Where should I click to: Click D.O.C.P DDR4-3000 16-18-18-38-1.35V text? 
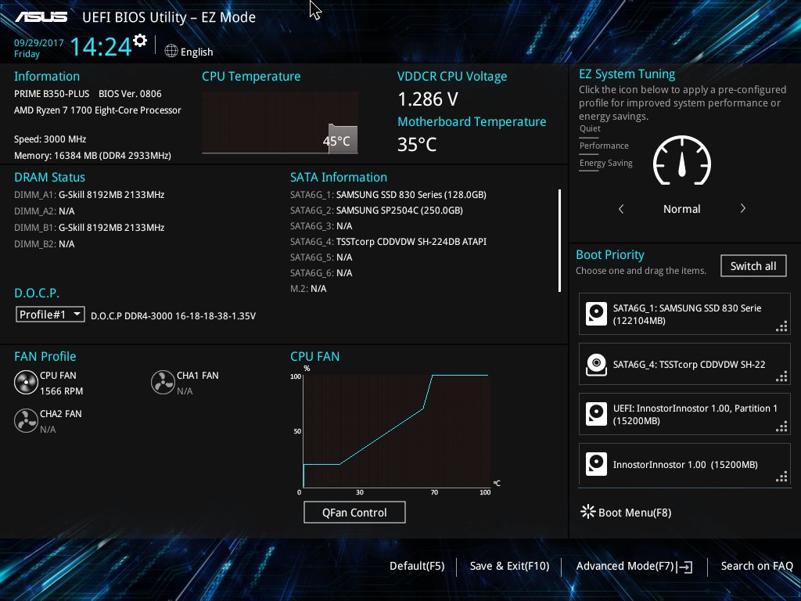pos(173,316)
